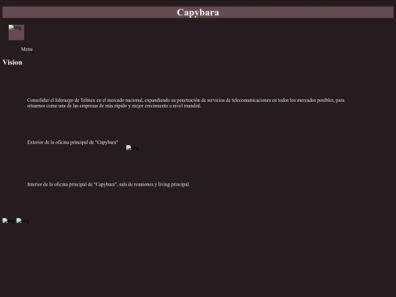Click the 'Exterior de la oficina principal' caption
The height and width of the screenshot is (297, 396).
pyautogui.click(x=73, y=142)
